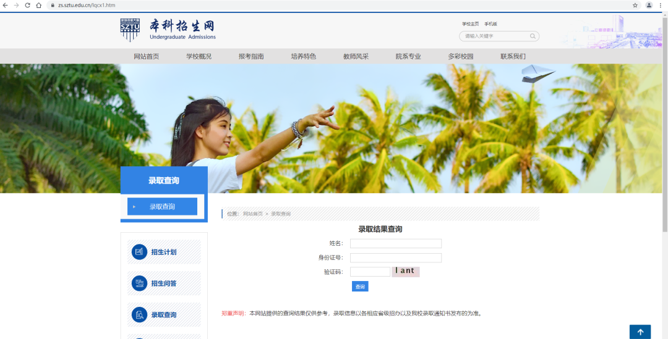The image size is (668, 339).
Task: Click the 招生计划 round icon
Action: point(139,252)
